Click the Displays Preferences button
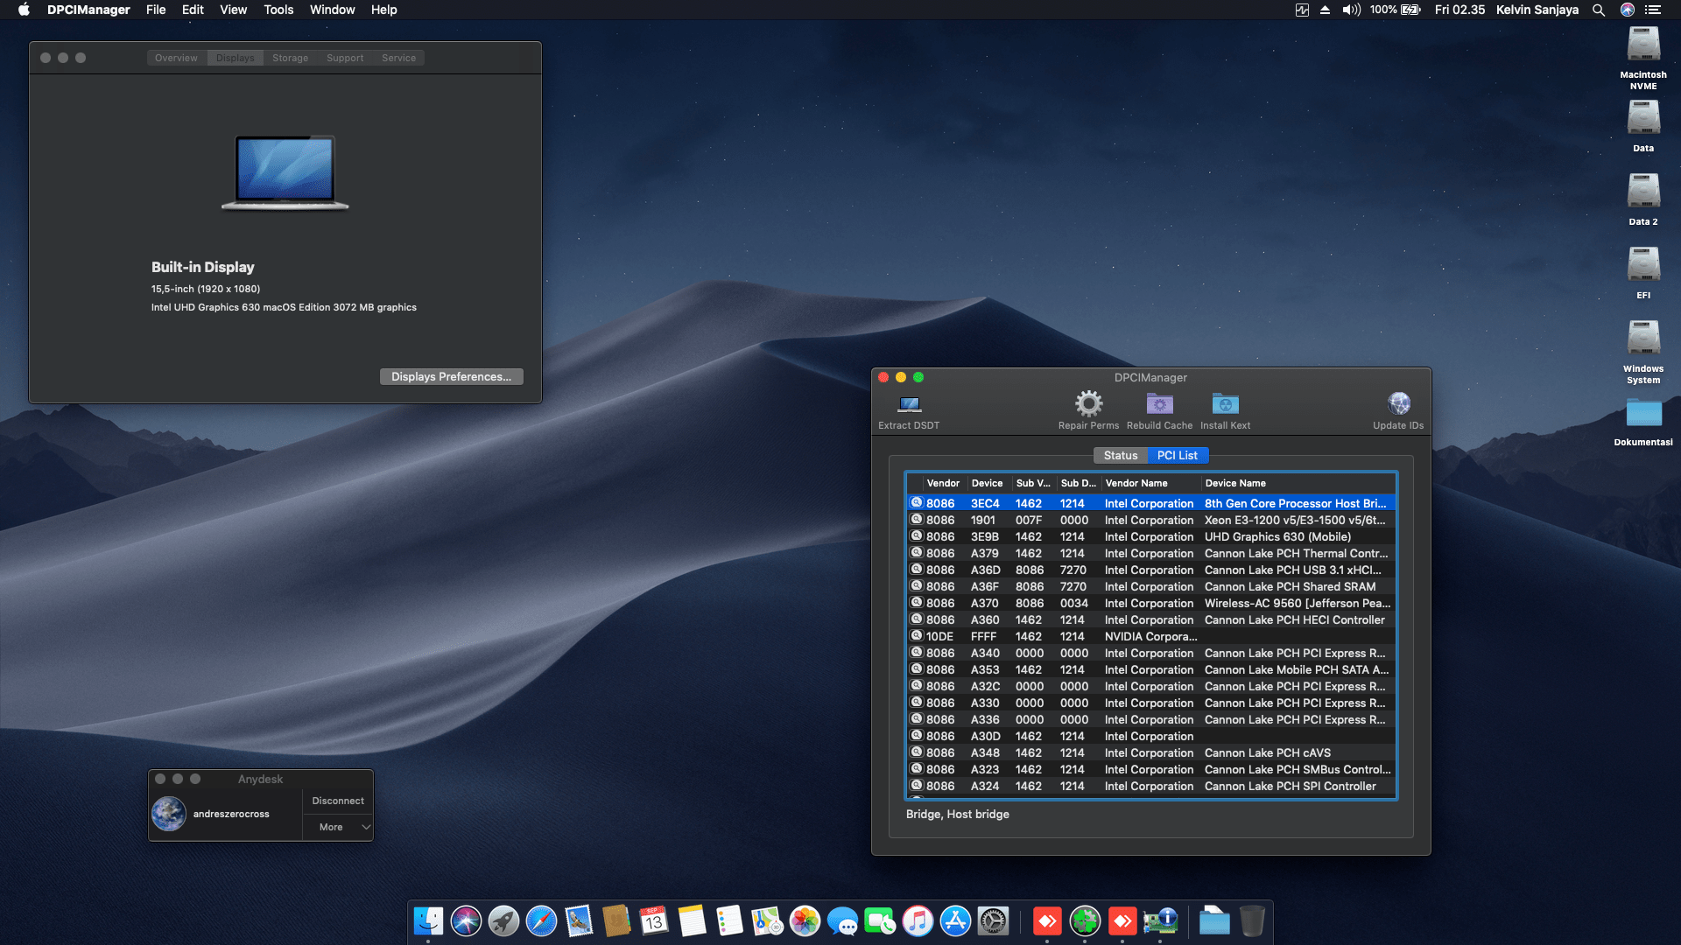1681x945 pixels. pyautogui.click(x=451, y=376)
